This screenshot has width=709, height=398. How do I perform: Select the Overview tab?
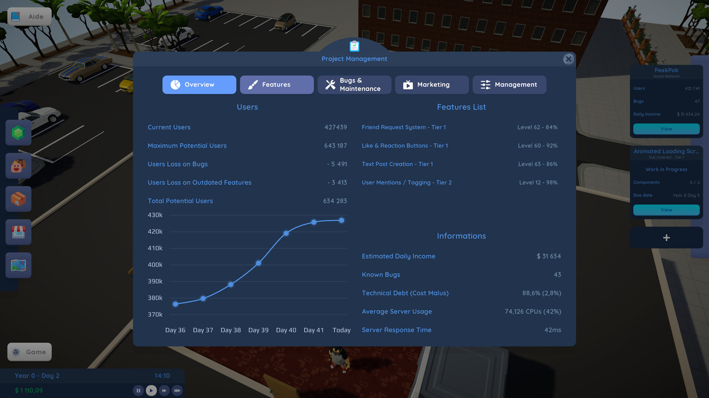click(199, 85)
